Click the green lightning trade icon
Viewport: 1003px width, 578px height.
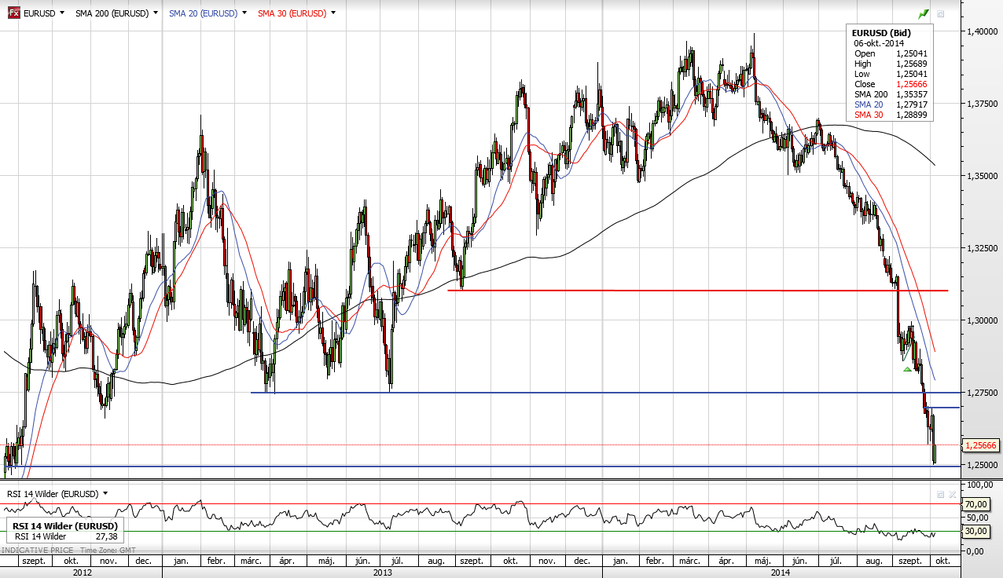[x=924, y=13]
